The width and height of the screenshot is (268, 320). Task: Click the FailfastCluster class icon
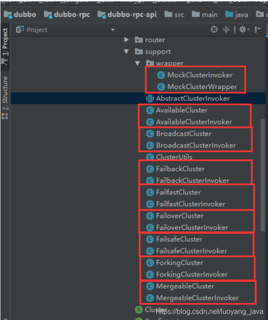pos(150,193)
